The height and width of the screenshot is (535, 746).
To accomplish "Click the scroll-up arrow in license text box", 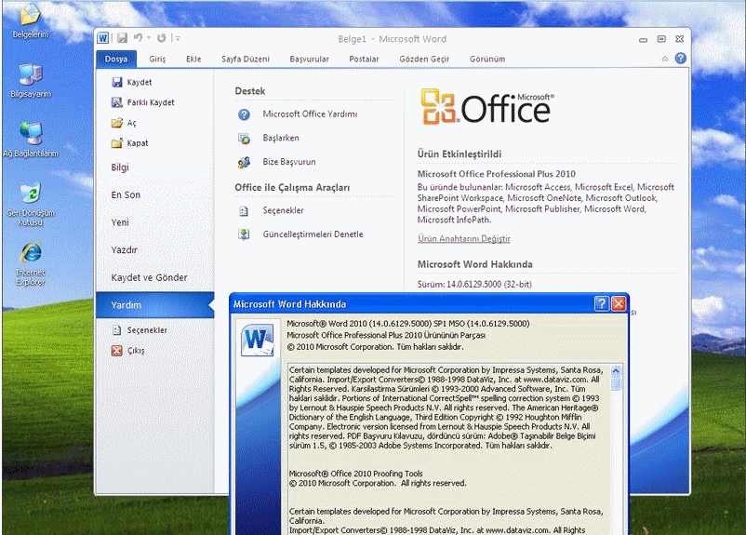I will (x=616, y=369).
